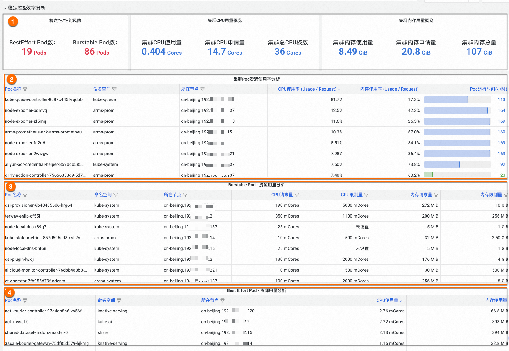Toggle sort arrow on CPU使用率 (Usage / Request)
The height and width of the screenshot is (351, 509).
point(339,89)
